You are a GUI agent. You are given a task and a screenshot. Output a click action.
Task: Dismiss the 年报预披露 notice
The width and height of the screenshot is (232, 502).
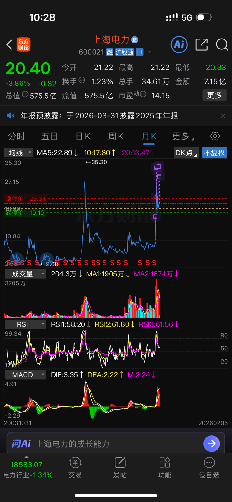click(x=223, y=116)
